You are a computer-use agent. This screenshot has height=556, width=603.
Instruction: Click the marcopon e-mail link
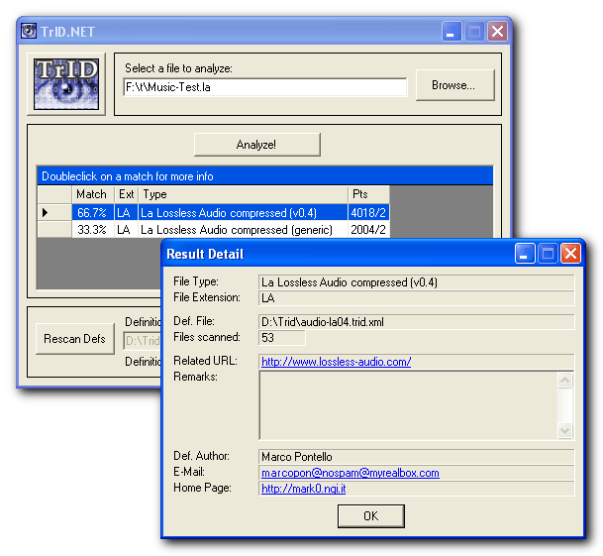[351, 473]
